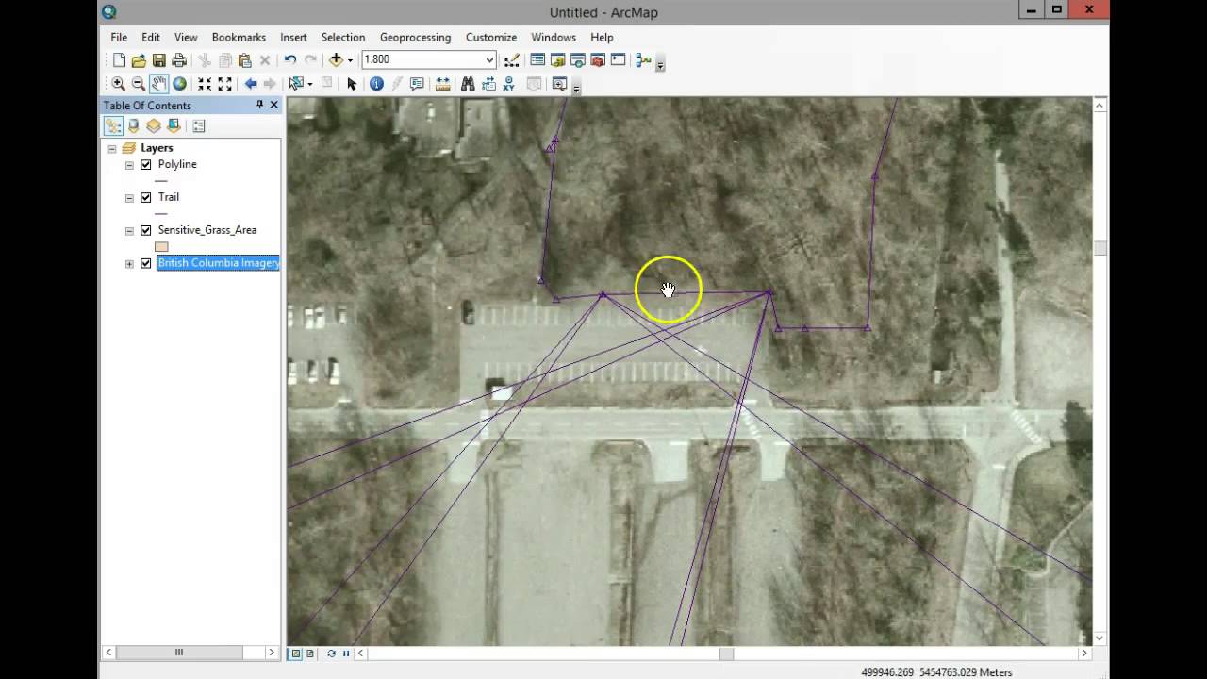The image size is (1207, 679).
Task: Open the Table of Contents window icon
Action: point(537,60)
